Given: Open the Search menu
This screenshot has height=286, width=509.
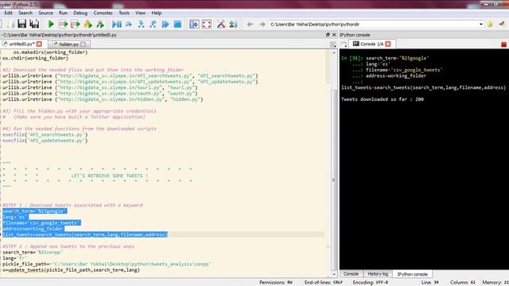Looking at the screenshot, I should click(25, 13).
